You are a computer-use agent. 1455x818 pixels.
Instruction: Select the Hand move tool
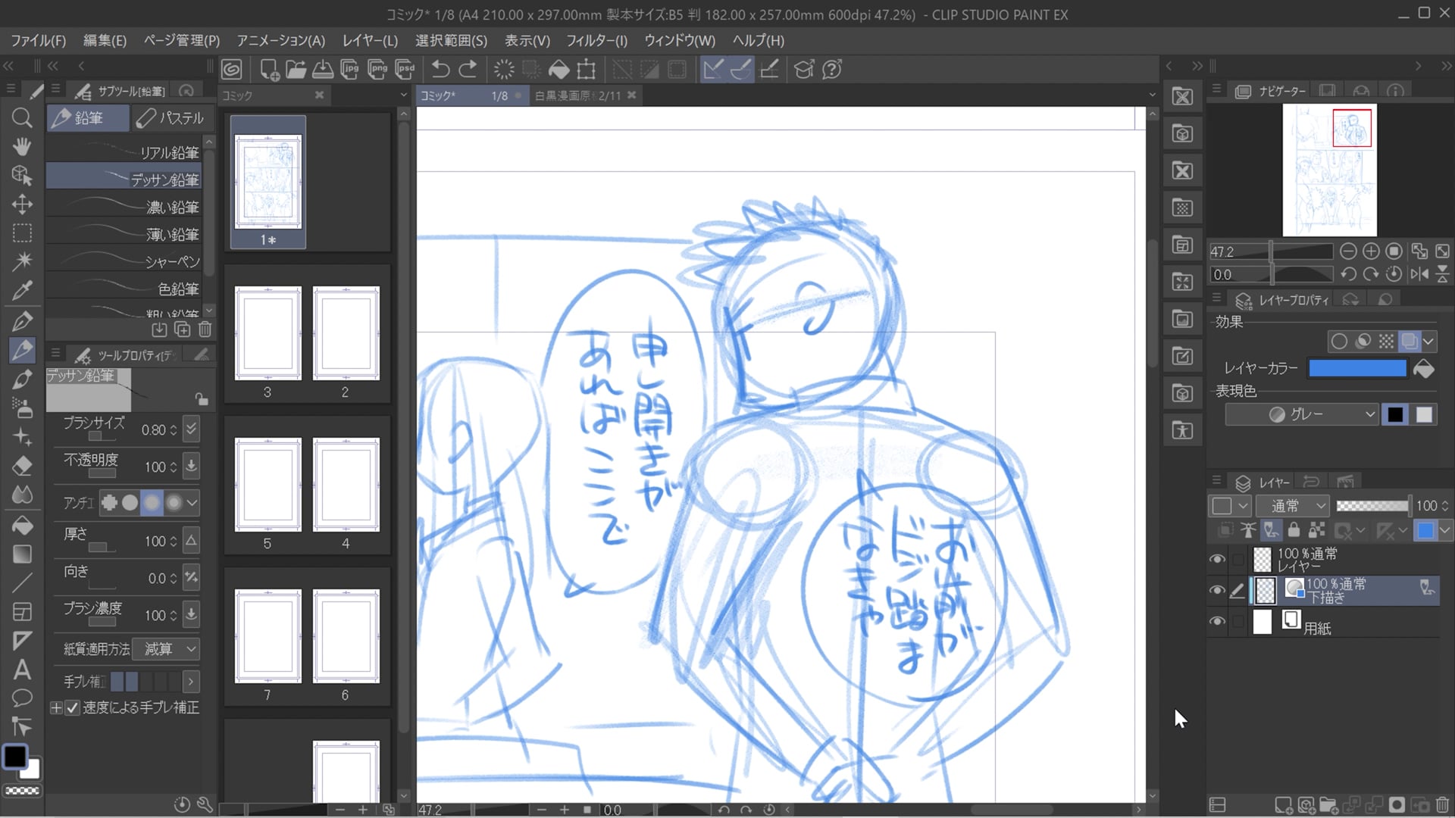(22, 146)
